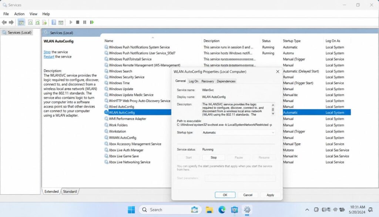Click the gear icon beside Windows Search
Screen dimensions: 379x217
click(106, 71)
